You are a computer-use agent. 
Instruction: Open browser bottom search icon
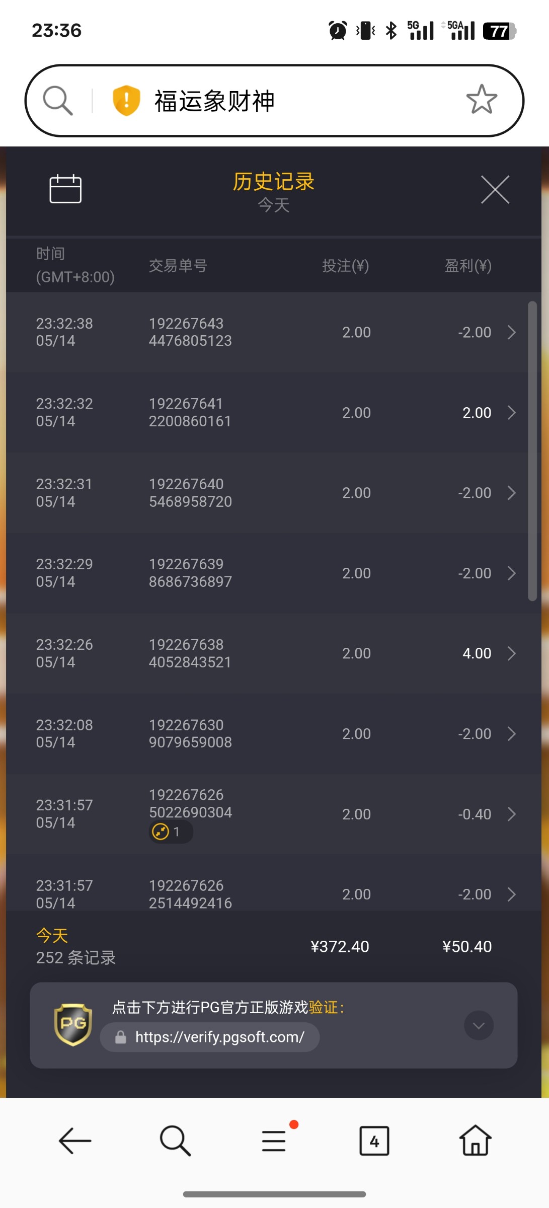(175, 1141)
